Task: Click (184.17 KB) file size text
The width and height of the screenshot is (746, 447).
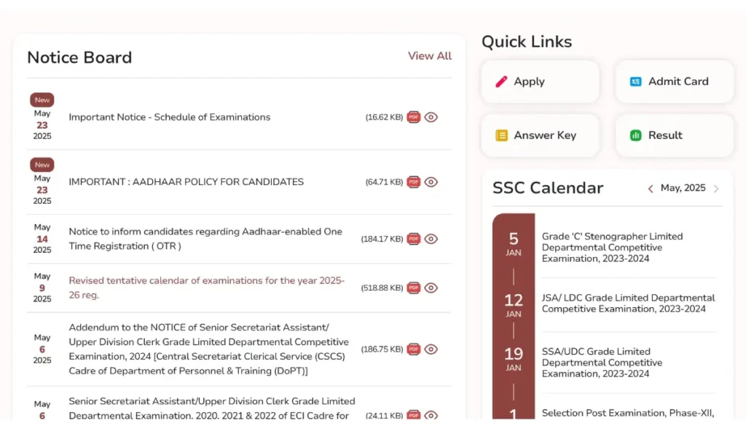Action: pos(382,239)
